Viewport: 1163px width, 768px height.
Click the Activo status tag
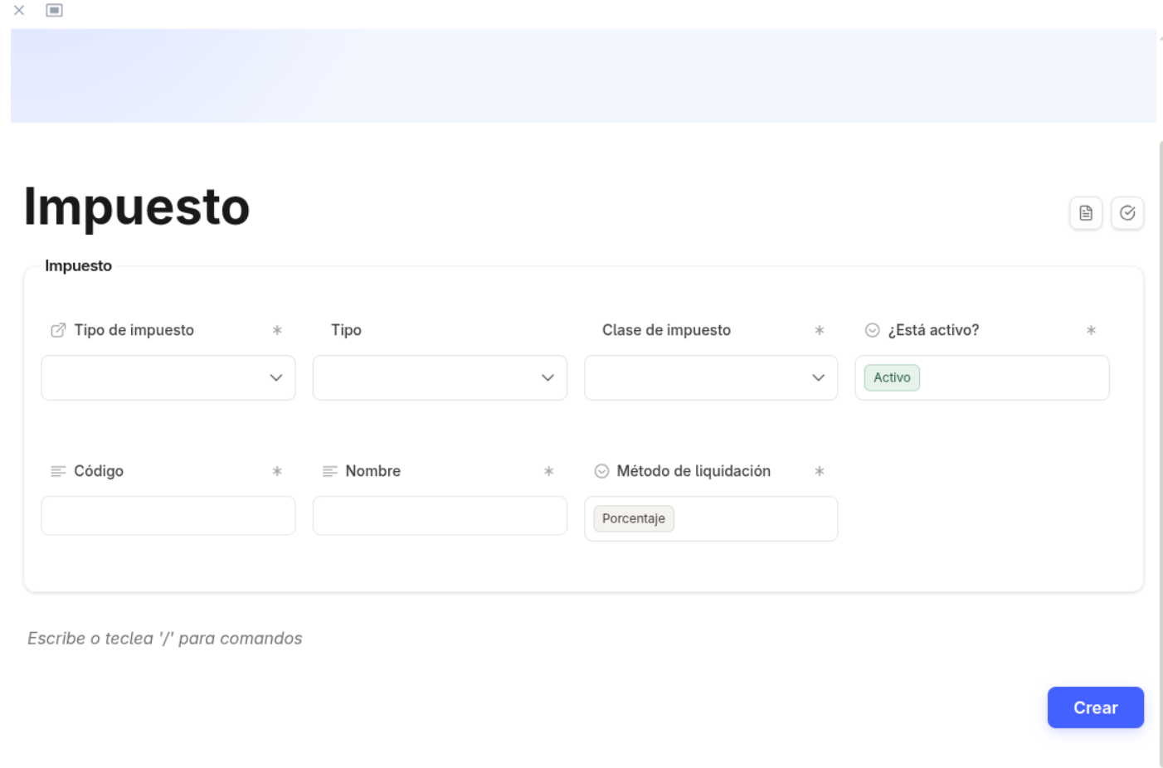(892, 377)
